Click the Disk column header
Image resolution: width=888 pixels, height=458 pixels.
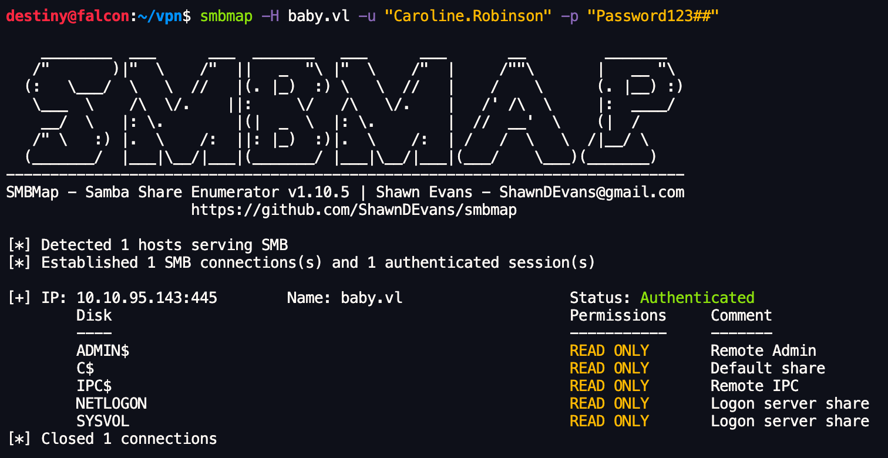94,315
